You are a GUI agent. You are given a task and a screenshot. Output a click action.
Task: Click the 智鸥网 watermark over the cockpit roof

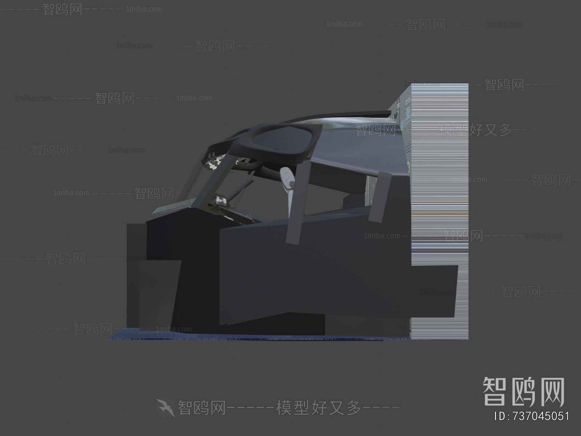coord(376,130)
